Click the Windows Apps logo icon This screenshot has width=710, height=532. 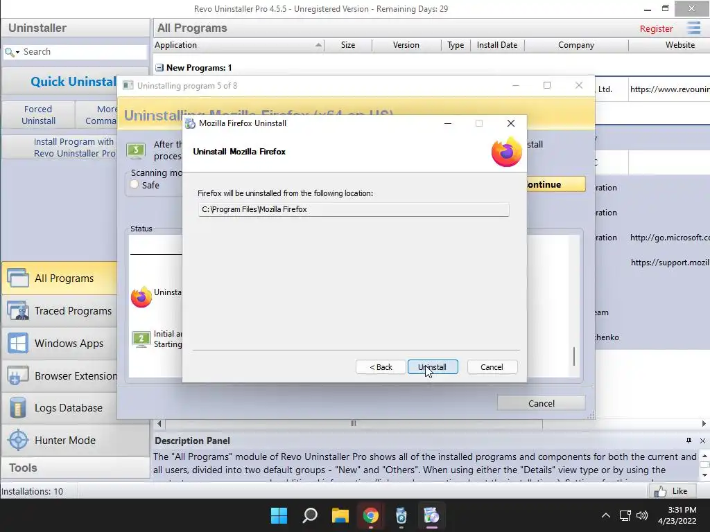click(x=17, y=343)
